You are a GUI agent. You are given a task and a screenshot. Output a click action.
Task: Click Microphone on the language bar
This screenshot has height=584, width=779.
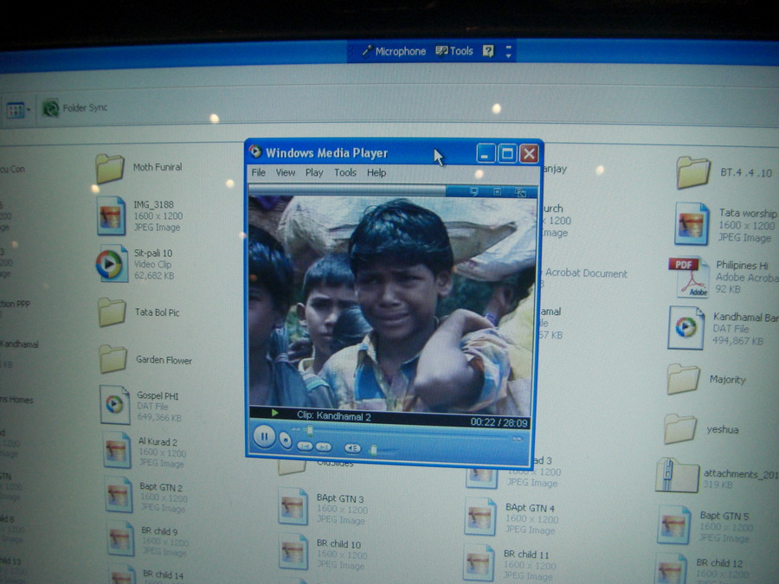tap(394, 51)
